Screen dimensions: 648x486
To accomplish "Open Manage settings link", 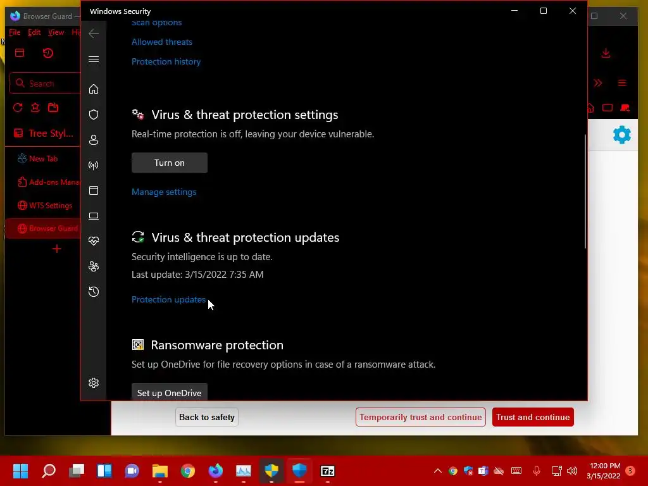I will 164,192.
